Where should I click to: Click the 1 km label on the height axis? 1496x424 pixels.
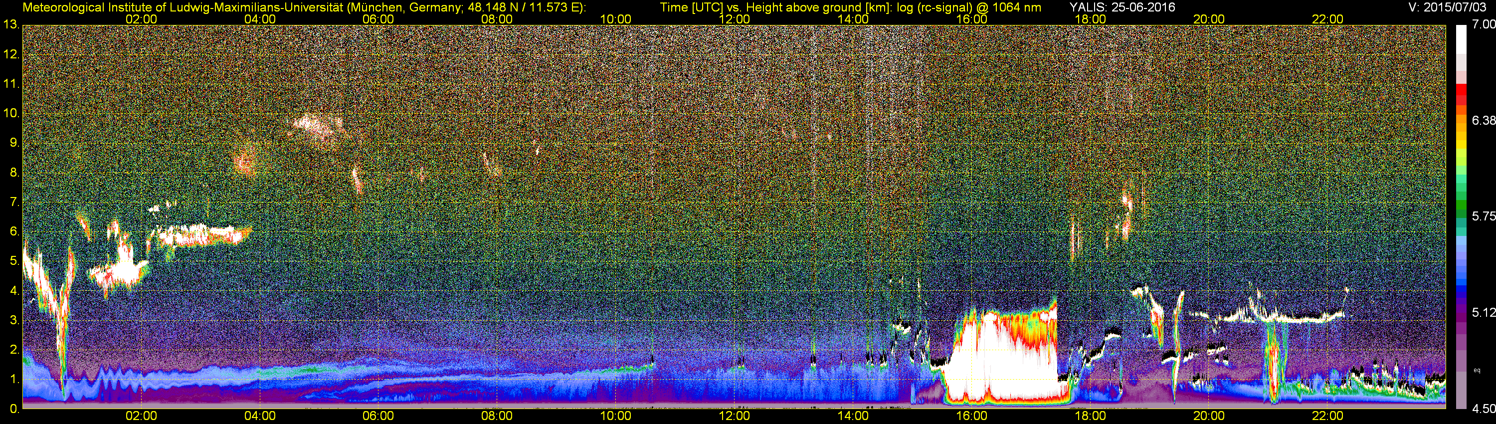coord(14,380)
